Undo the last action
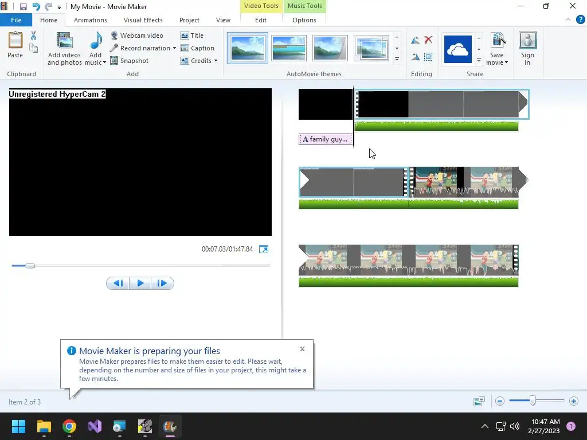This screenshot has width=587, height=440. click(36, 7)
